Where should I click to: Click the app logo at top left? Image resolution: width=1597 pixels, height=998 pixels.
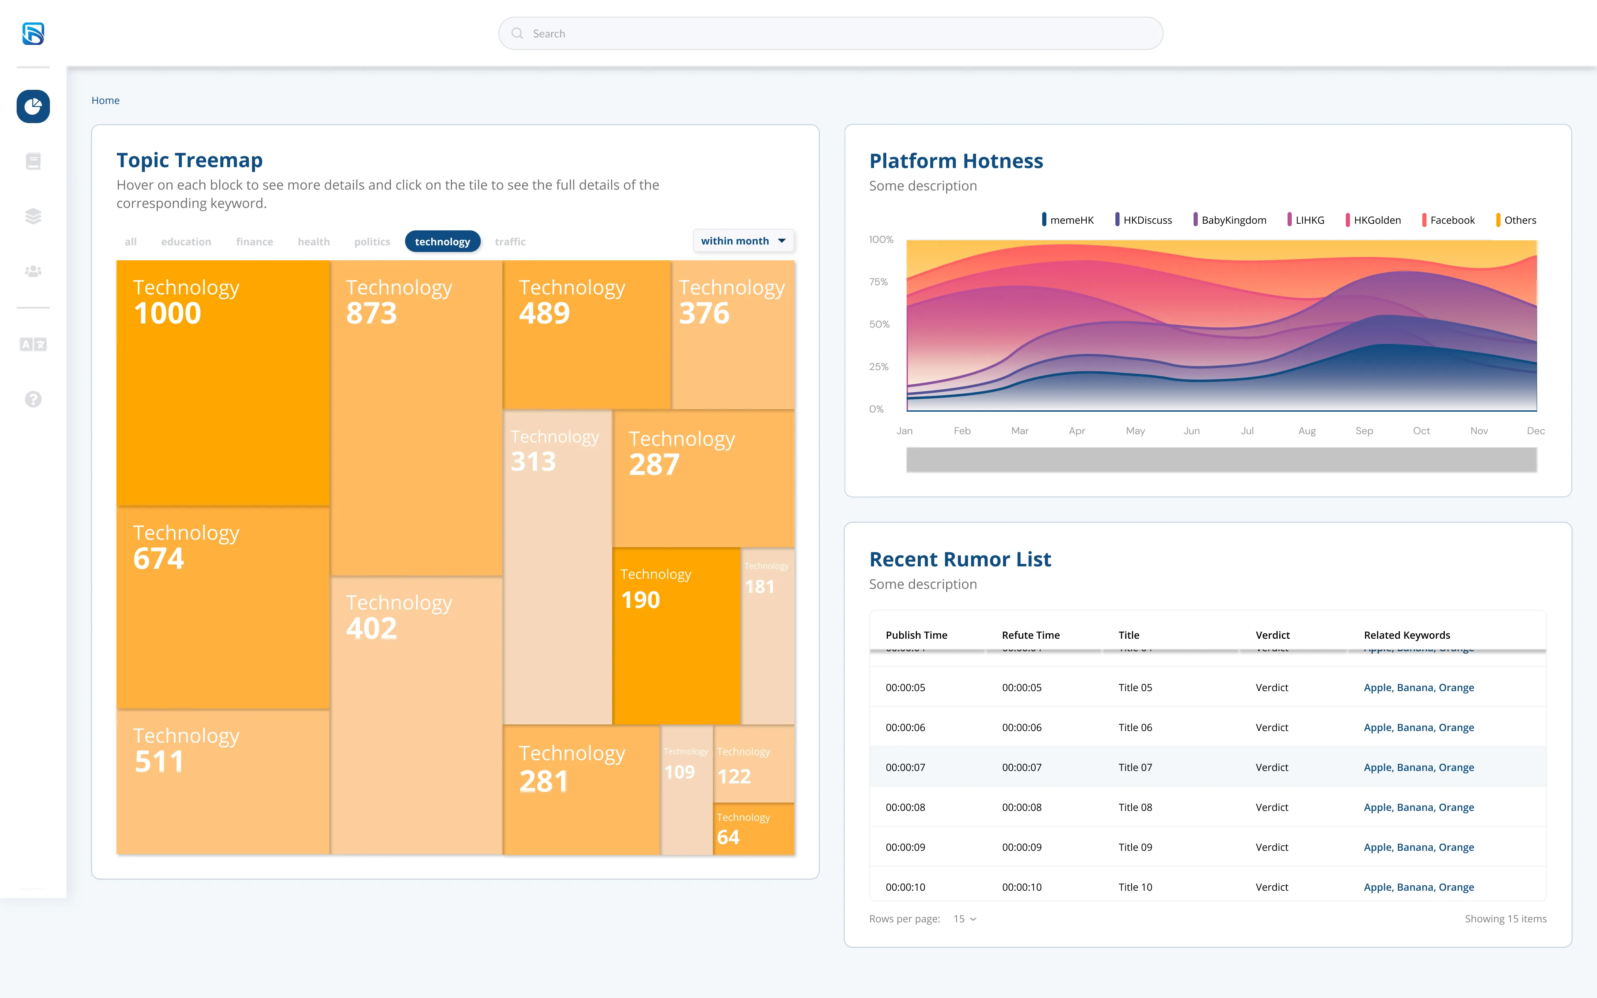coord(33,33)
